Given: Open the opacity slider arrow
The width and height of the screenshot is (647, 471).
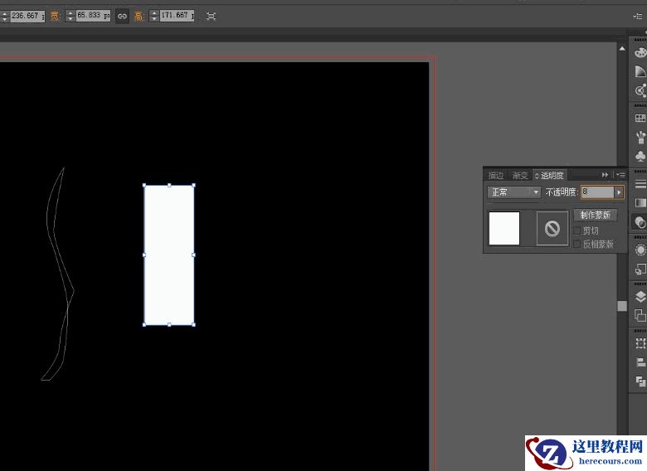Looking at the screenshot, I should coord(619,192).
